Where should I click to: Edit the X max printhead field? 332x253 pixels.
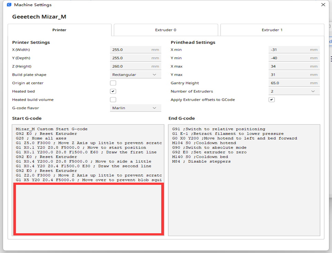[294, 66]
